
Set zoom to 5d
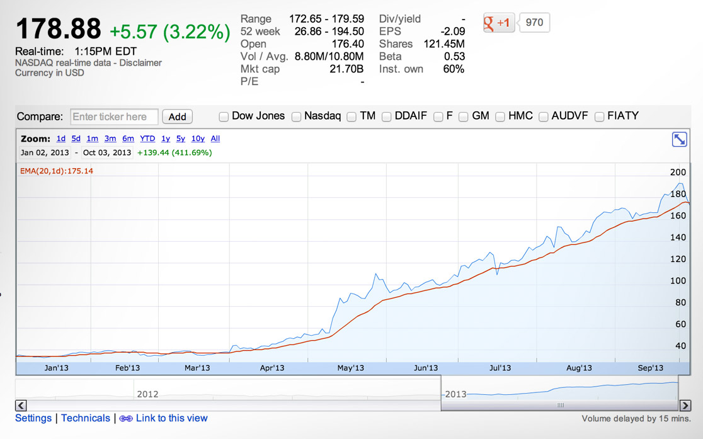coord(76,139)
